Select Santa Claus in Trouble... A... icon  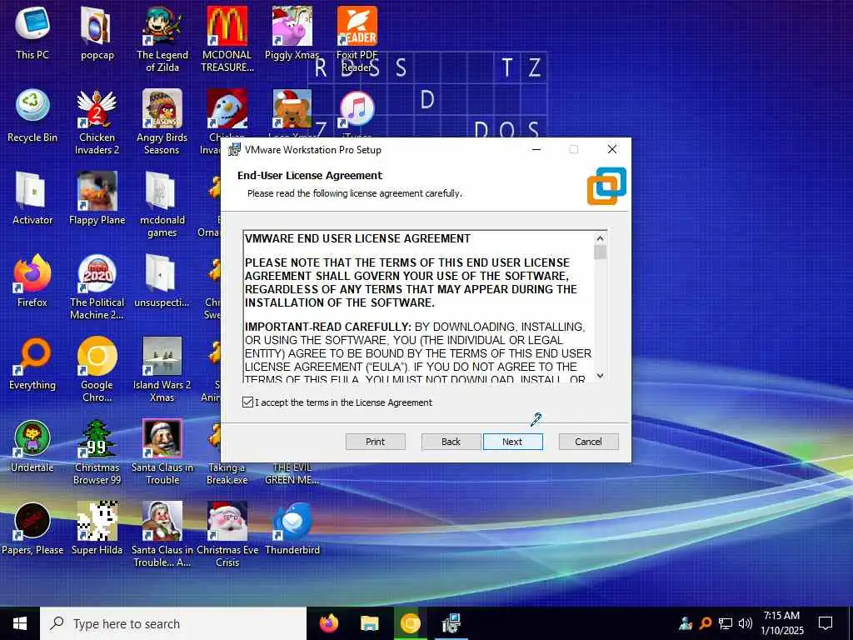(x=162, y=536)
